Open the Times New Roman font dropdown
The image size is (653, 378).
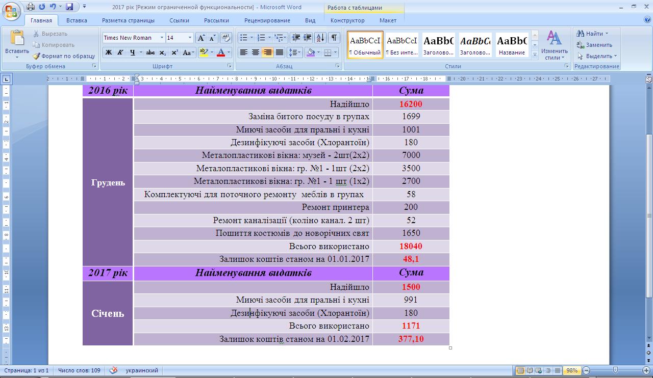pos(162,38)
